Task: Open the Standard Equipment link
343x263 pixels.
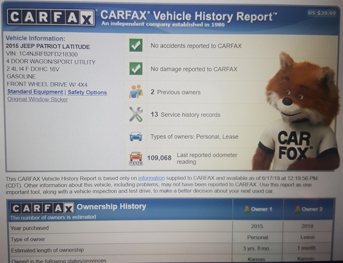Action: click(35, 92)
